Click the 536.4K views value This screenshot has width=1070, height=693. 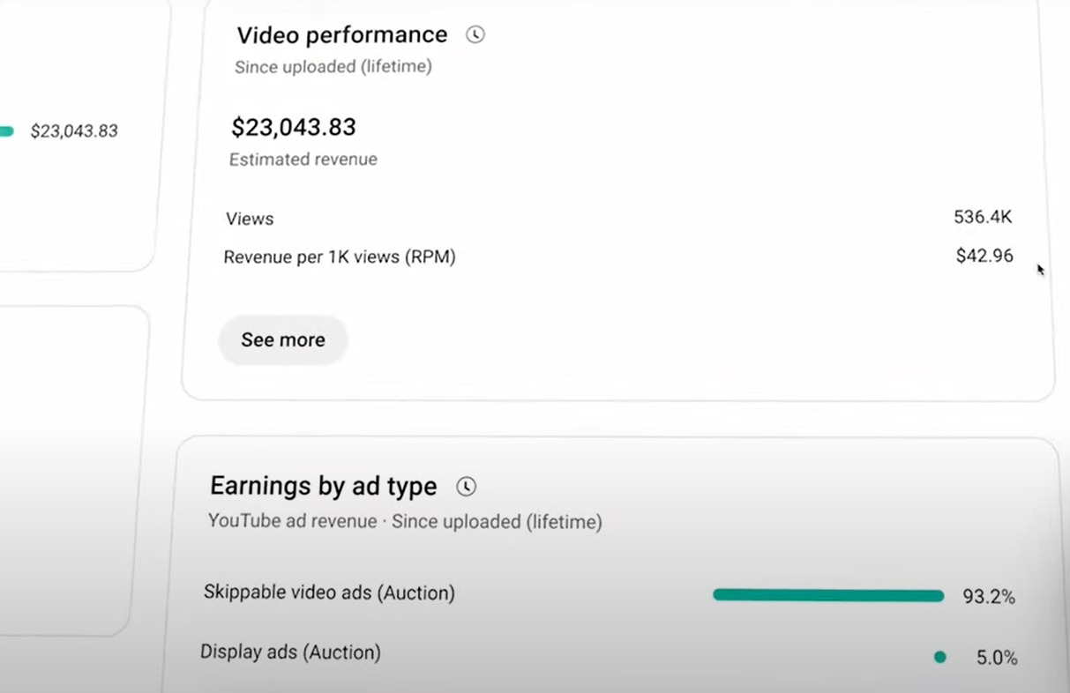point(983,217)
